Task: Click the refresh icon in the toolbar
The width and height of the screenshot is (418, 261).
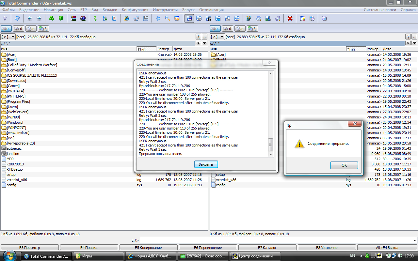Action: (x=17, y=19)
